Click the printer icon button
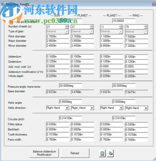This screenshot has height=161, width=156. 110,153
